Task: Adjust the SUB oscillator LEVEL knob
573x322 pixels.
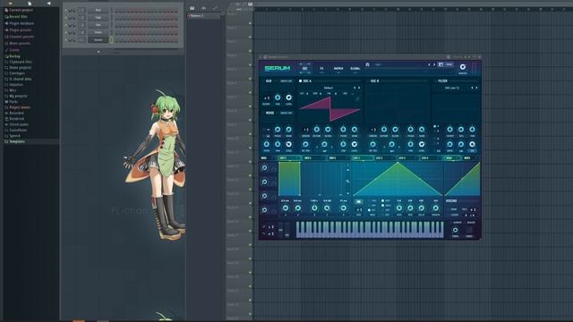Action: (x=288, y=97)
